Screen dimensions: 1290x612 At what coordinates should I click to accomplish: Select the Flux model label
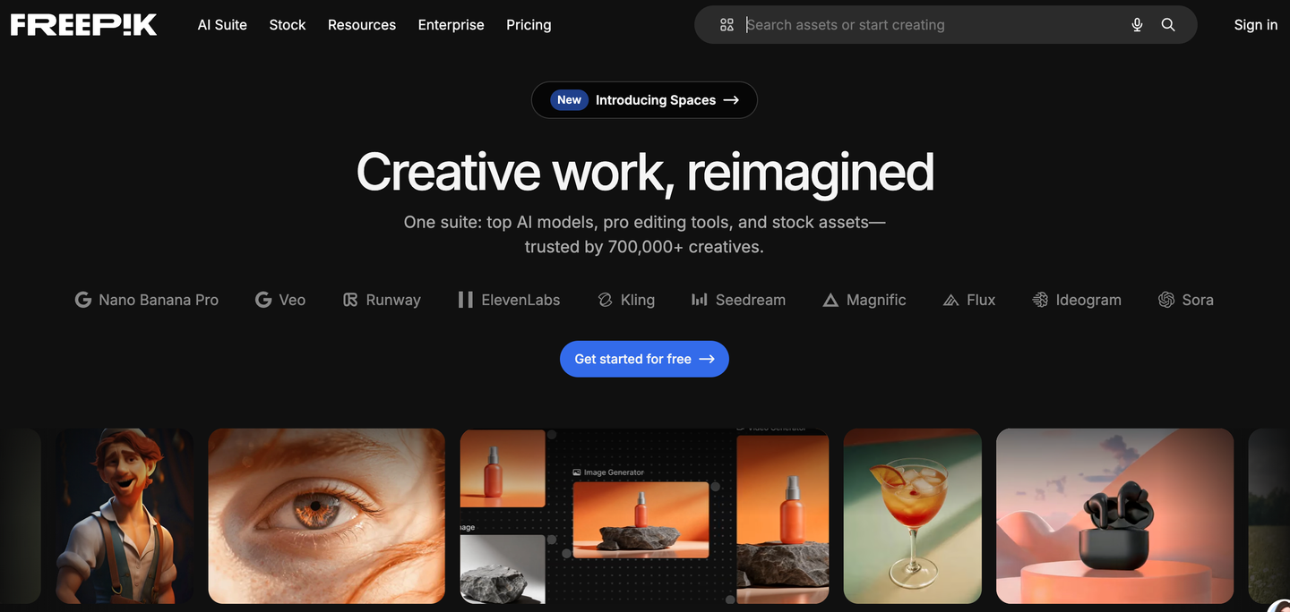981,300
